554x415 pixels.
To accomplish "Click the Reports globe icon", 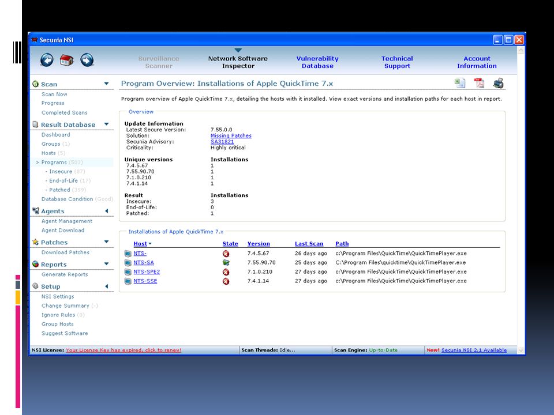I will [x=35, y=264].
